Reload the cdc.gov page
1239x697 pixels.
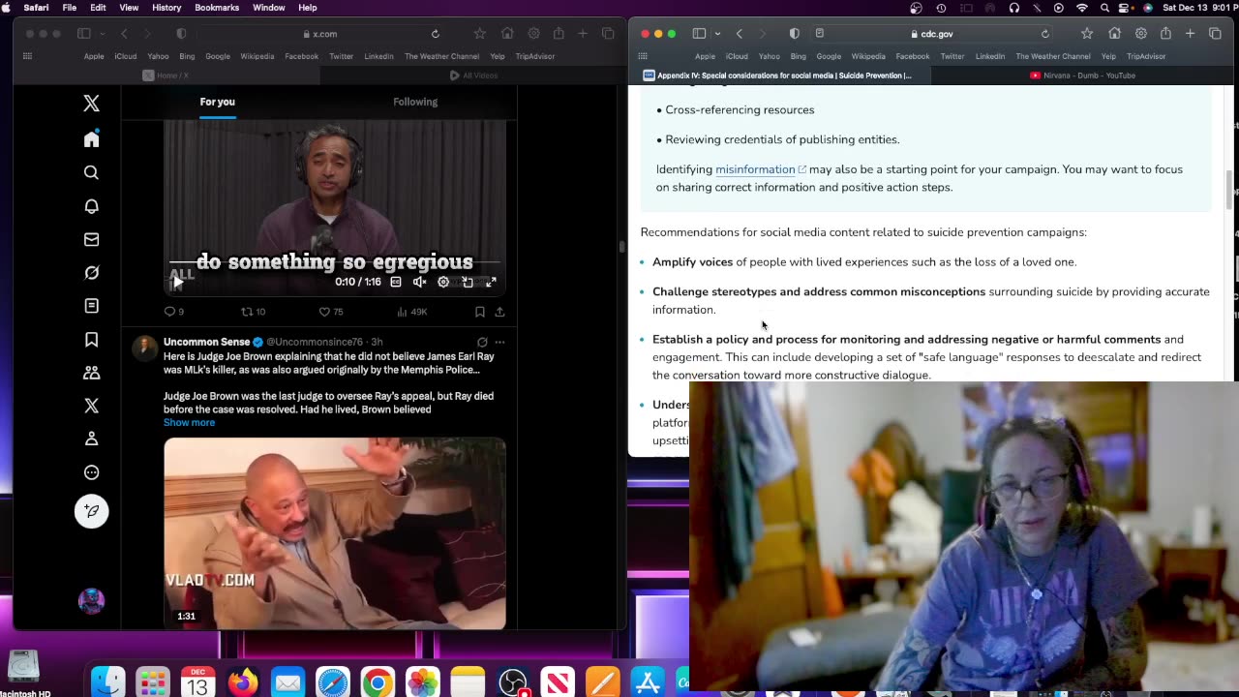(1044, 34)
